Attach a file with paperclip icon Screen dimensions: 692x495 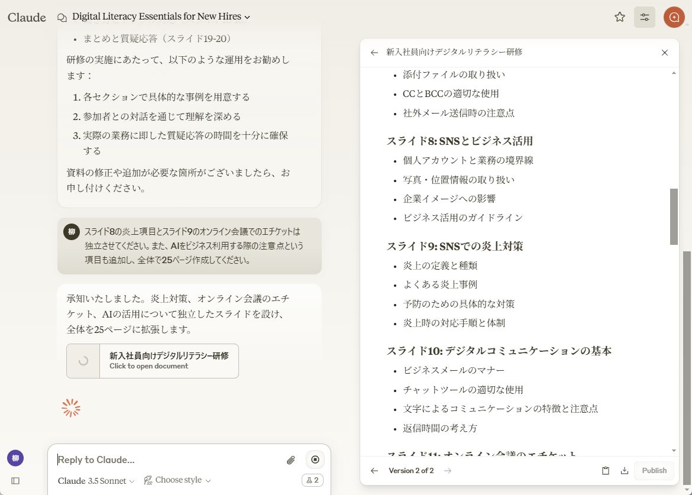coord(290,460)
